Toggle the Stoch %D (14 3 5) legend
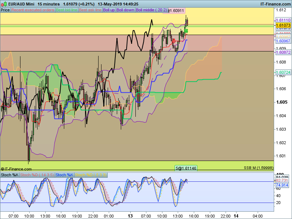 37,175
